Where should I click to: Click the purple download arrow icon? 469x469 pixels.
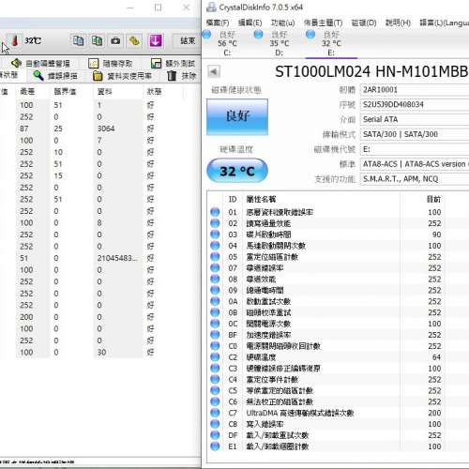156,40
